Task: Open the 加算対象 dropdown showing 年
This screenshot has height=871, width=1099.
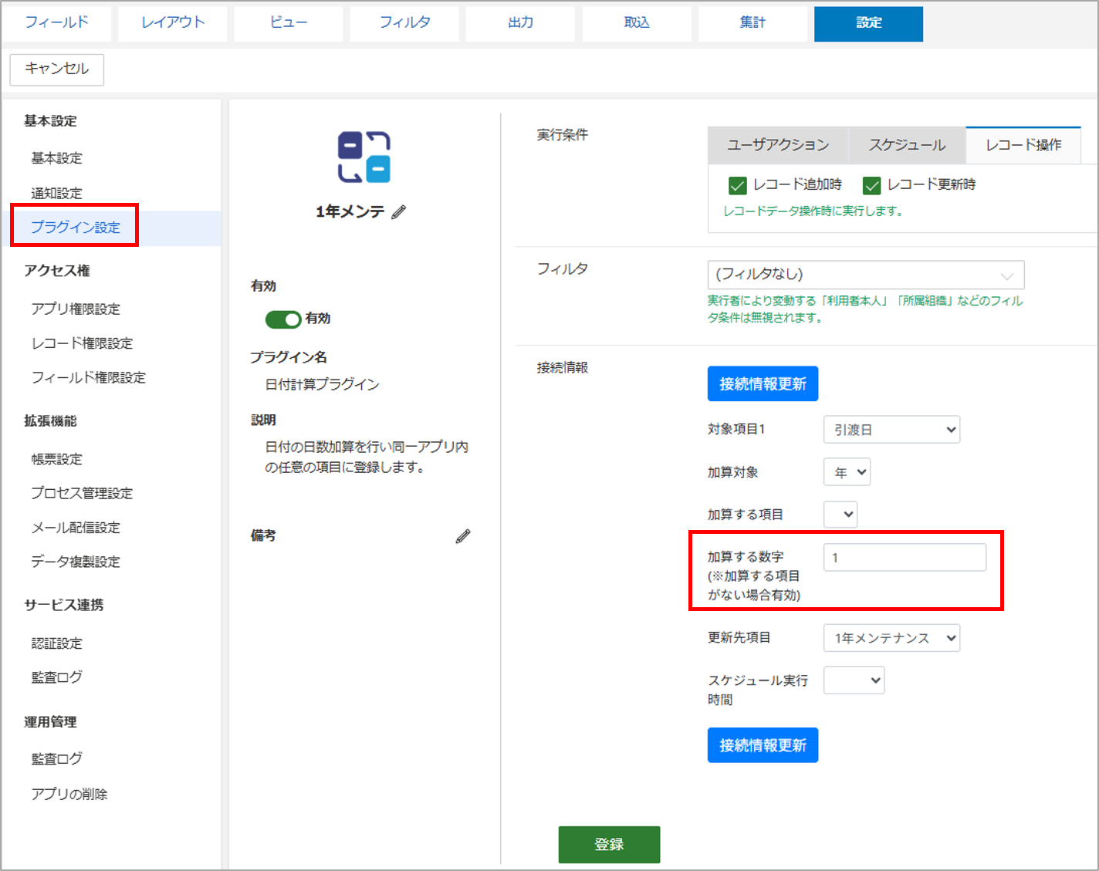Action: [847, 472]
